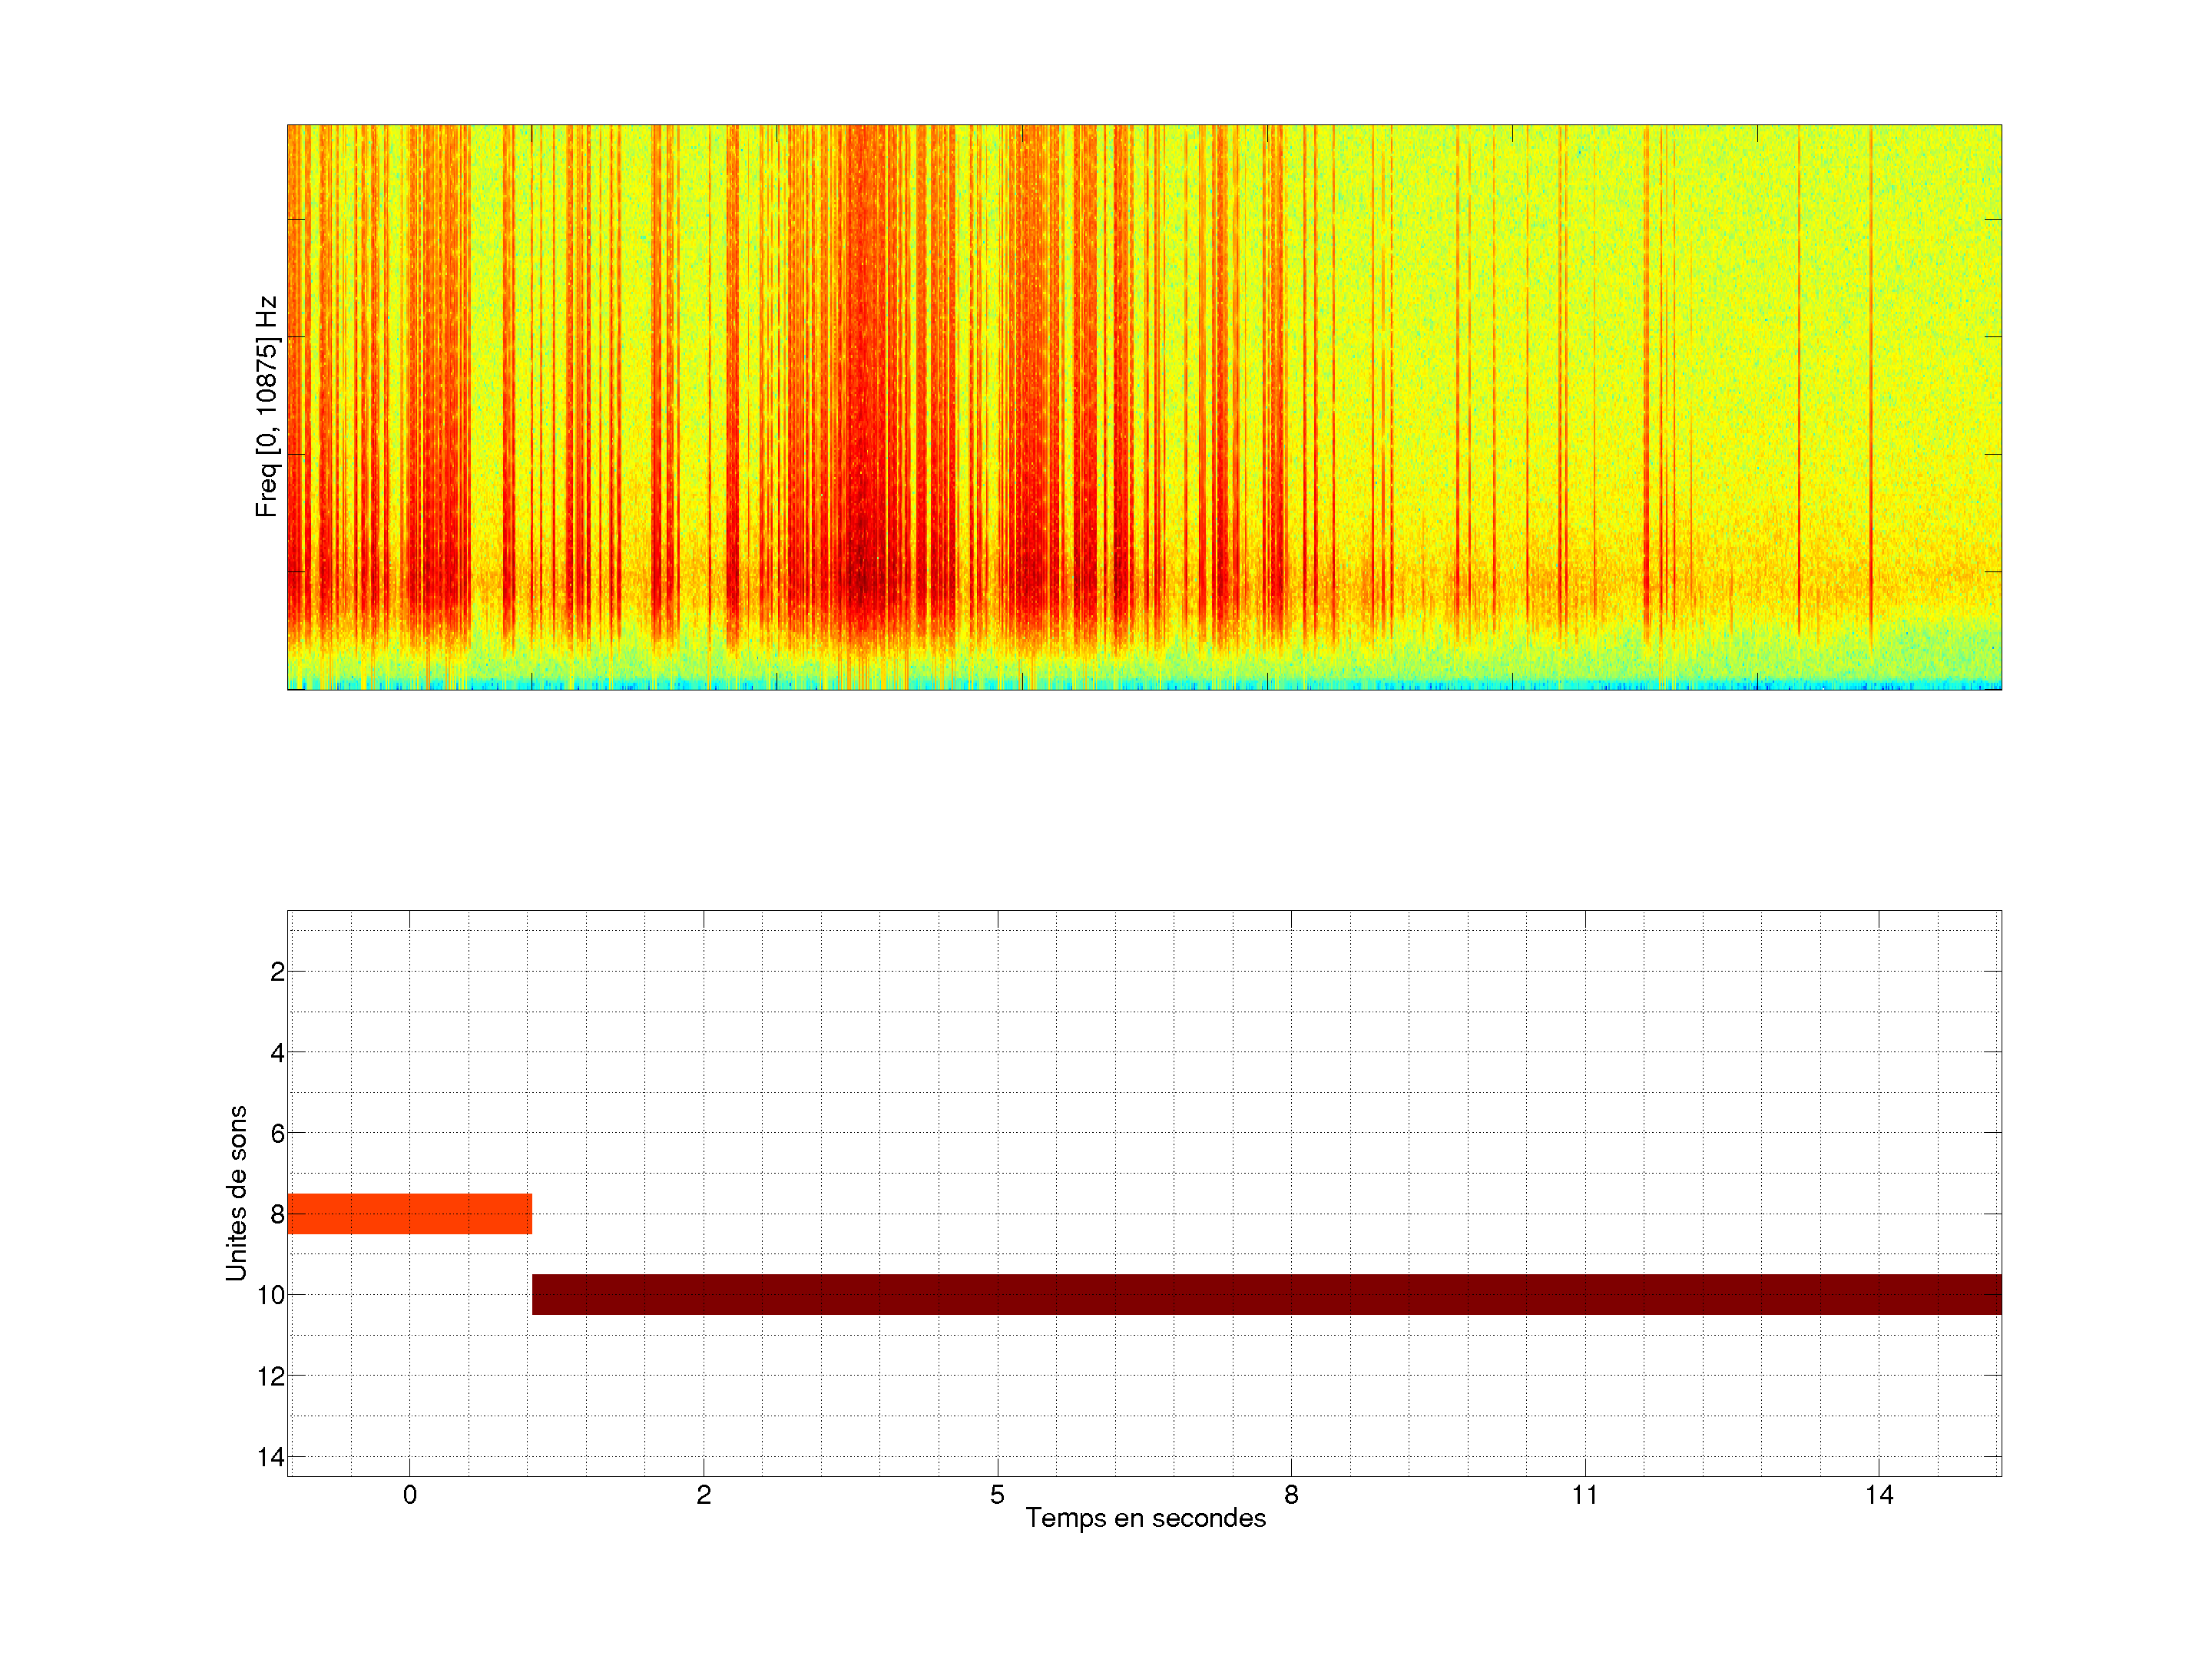Click x-axis tick label 8
Screen dimensions: 2212x1659
[1291, 1495]
